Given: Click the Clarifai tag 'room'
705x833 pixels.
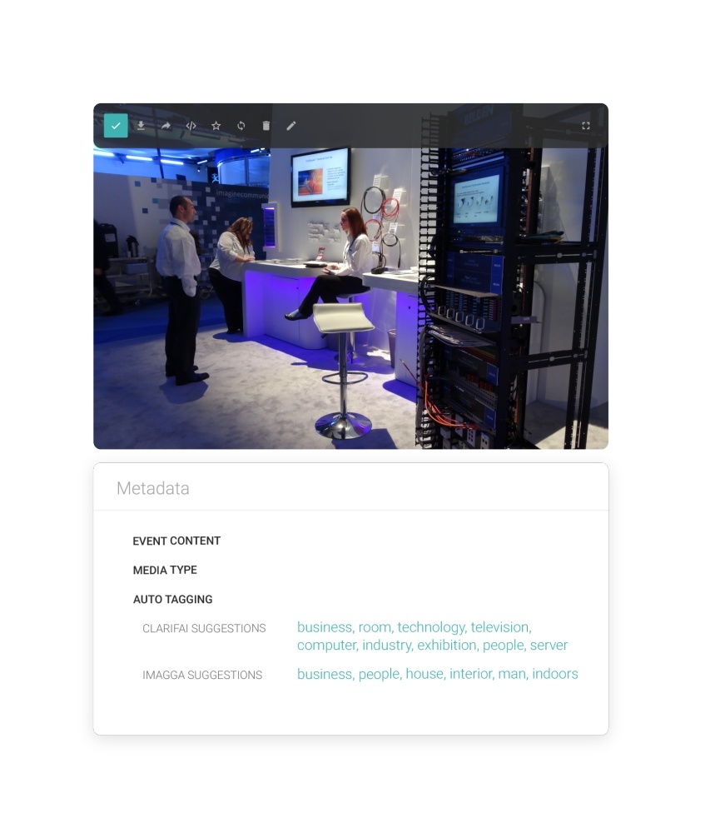Looking at the screenshot, I should point(375,627).
